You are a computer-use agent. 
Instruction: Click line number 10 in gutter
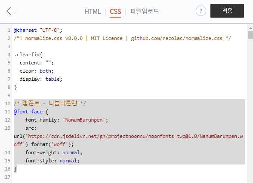(8, 104)
